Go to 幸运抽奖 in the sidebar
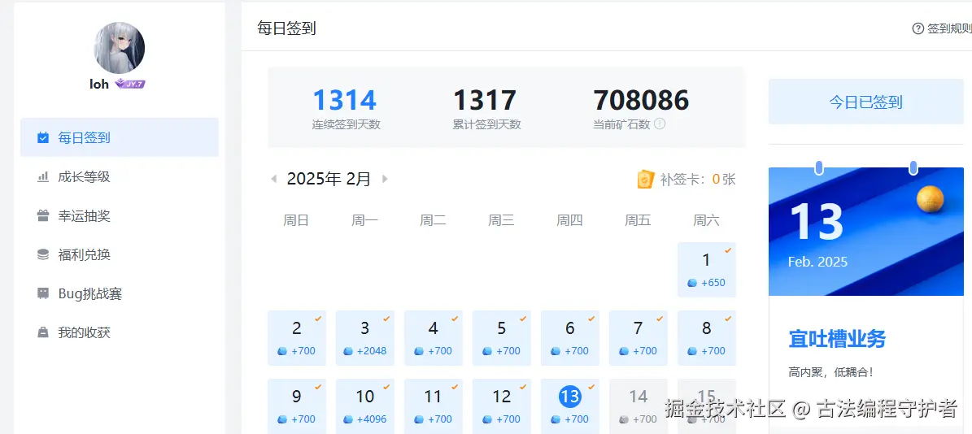The height and width of the screenshot is (434, 972). click(x=119, y=216)
